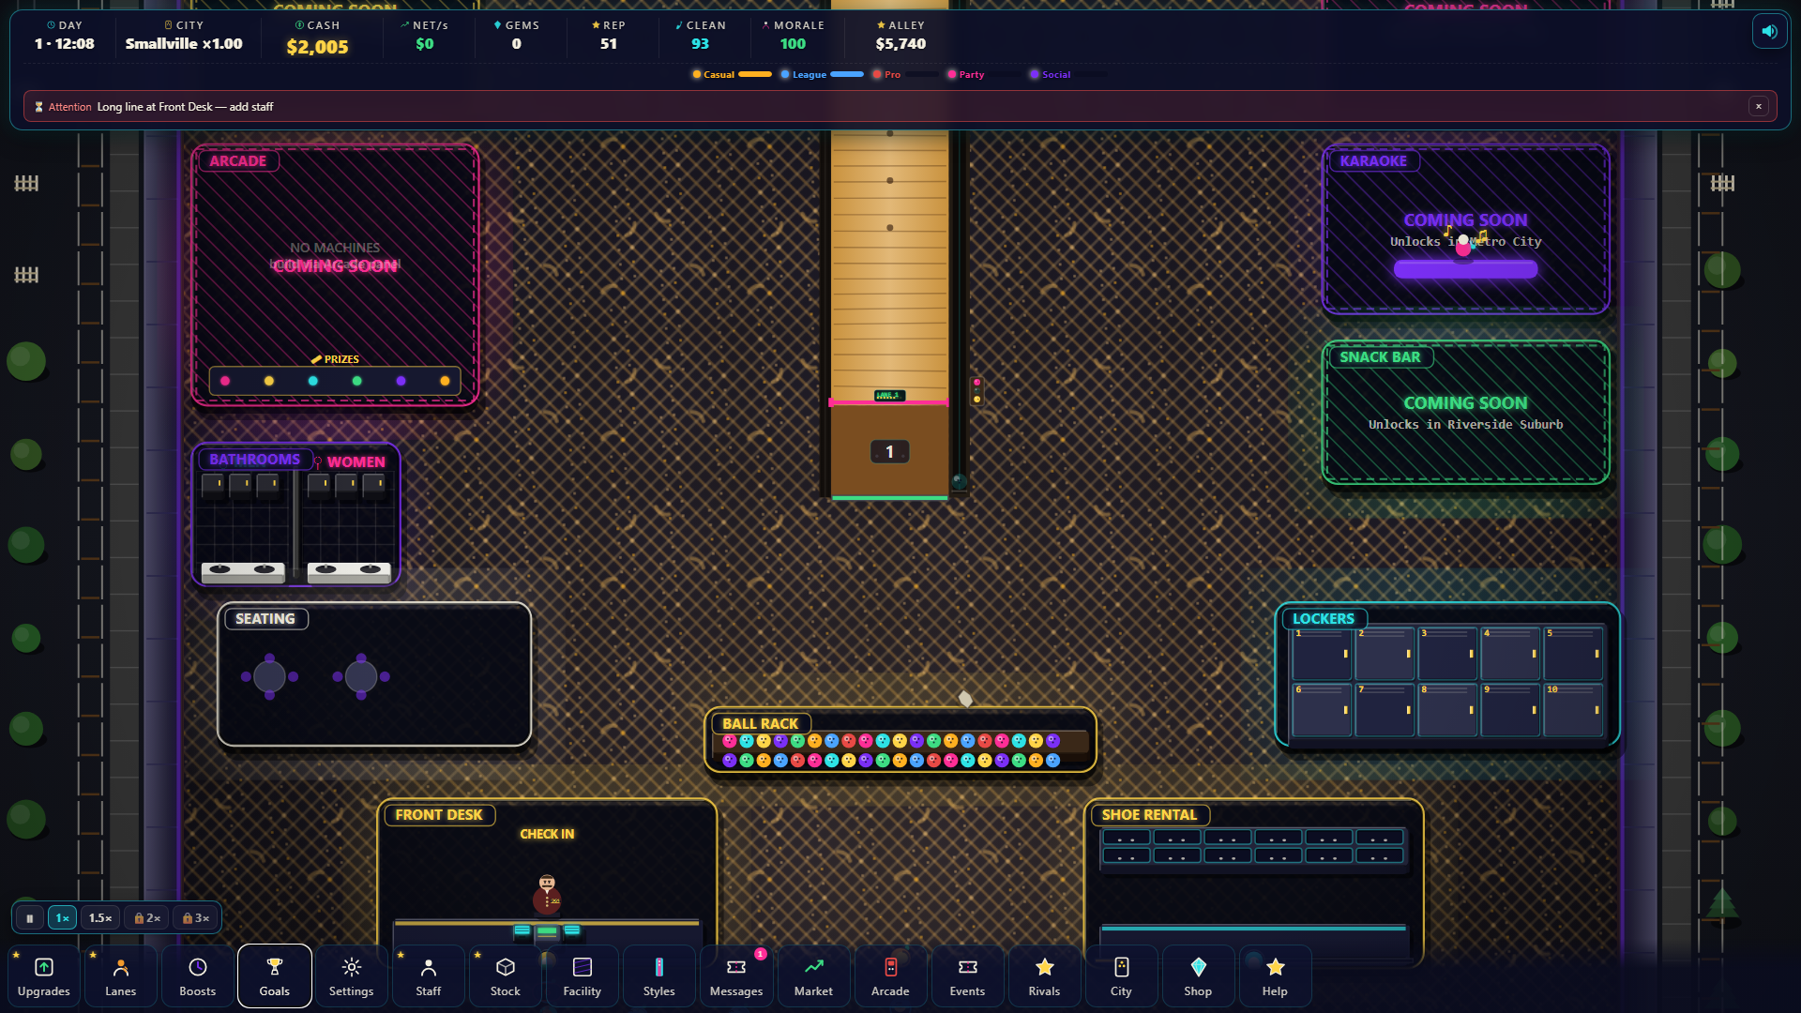Open the Lanes menu
Viewport: 1801px width, 1013px height.
[121, 976]
